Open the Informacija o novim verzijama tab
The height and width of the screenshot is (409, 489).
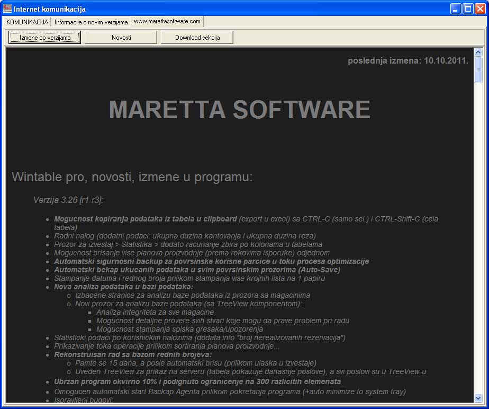(91, 22)
